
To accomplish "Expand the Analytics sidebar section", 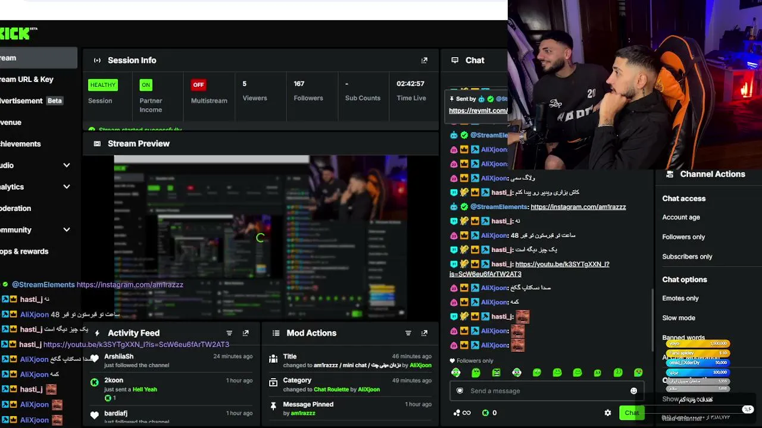I will [x=67, y=187].
